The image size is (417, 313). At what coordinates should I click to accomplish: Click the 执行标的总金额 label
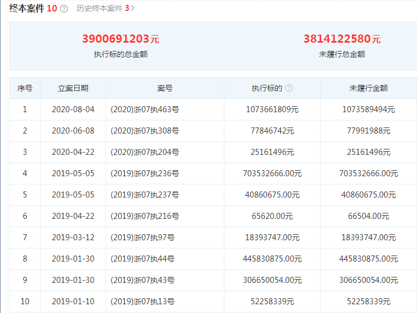(x=120, y=54)
